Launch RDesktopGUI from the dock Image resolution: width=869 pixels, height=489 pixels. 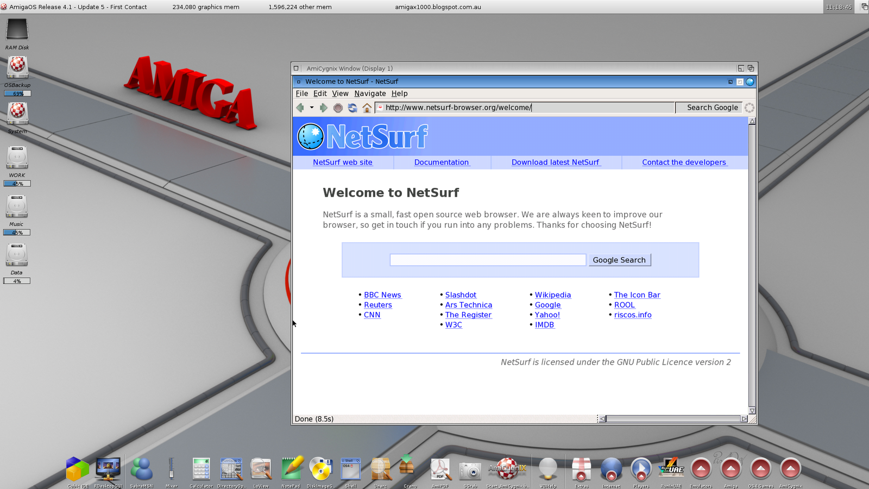pos(108,469)
